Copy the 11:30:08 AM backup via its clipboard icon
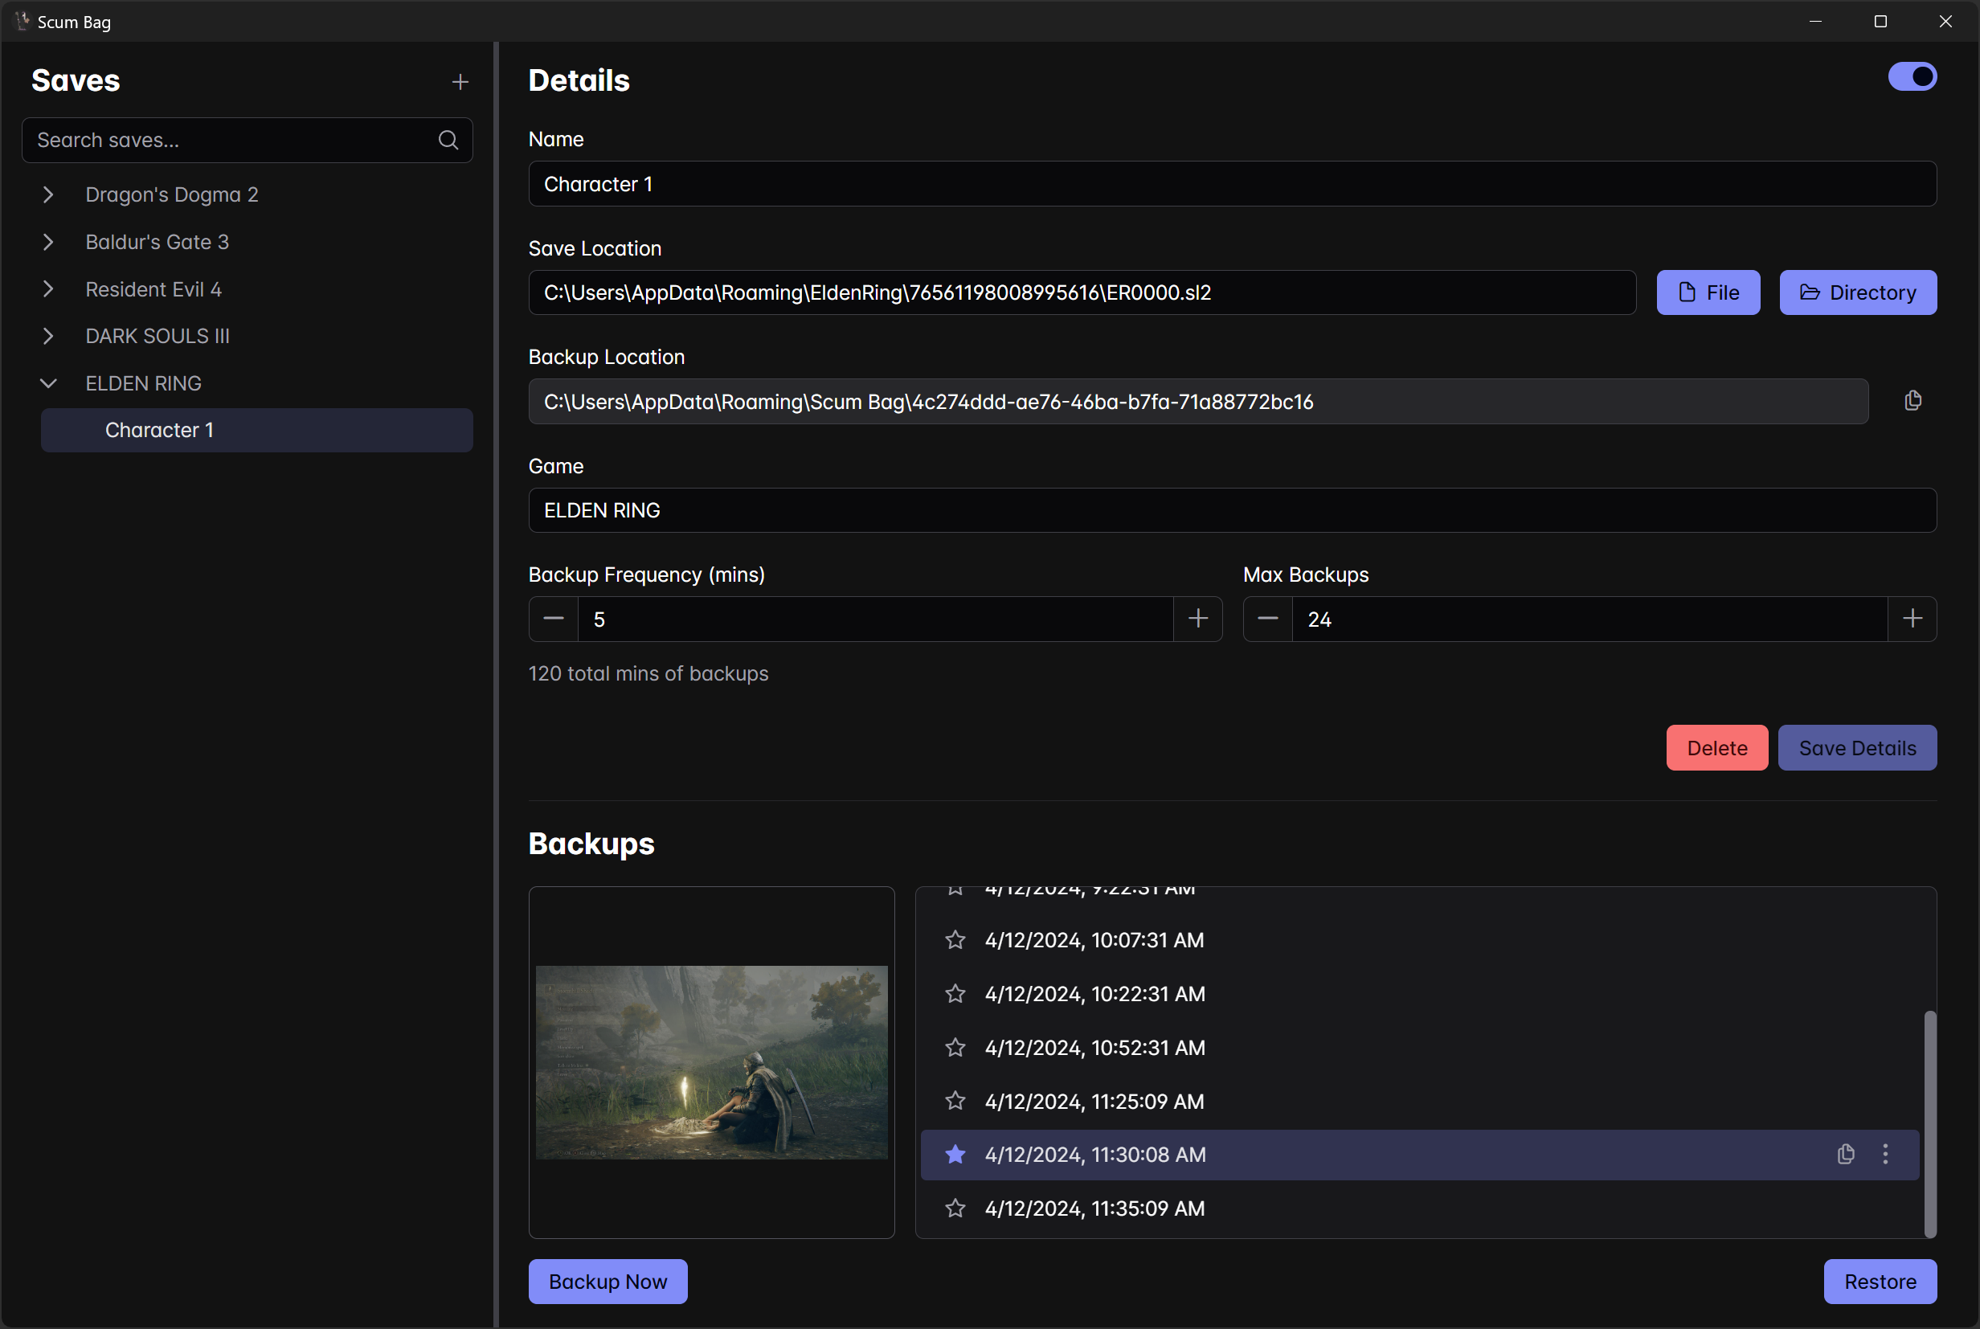 point(1845,1155)
